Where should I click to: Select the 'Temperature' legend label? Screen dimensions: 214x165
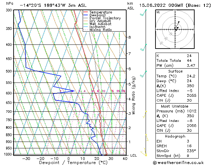(x=101, y=12)
